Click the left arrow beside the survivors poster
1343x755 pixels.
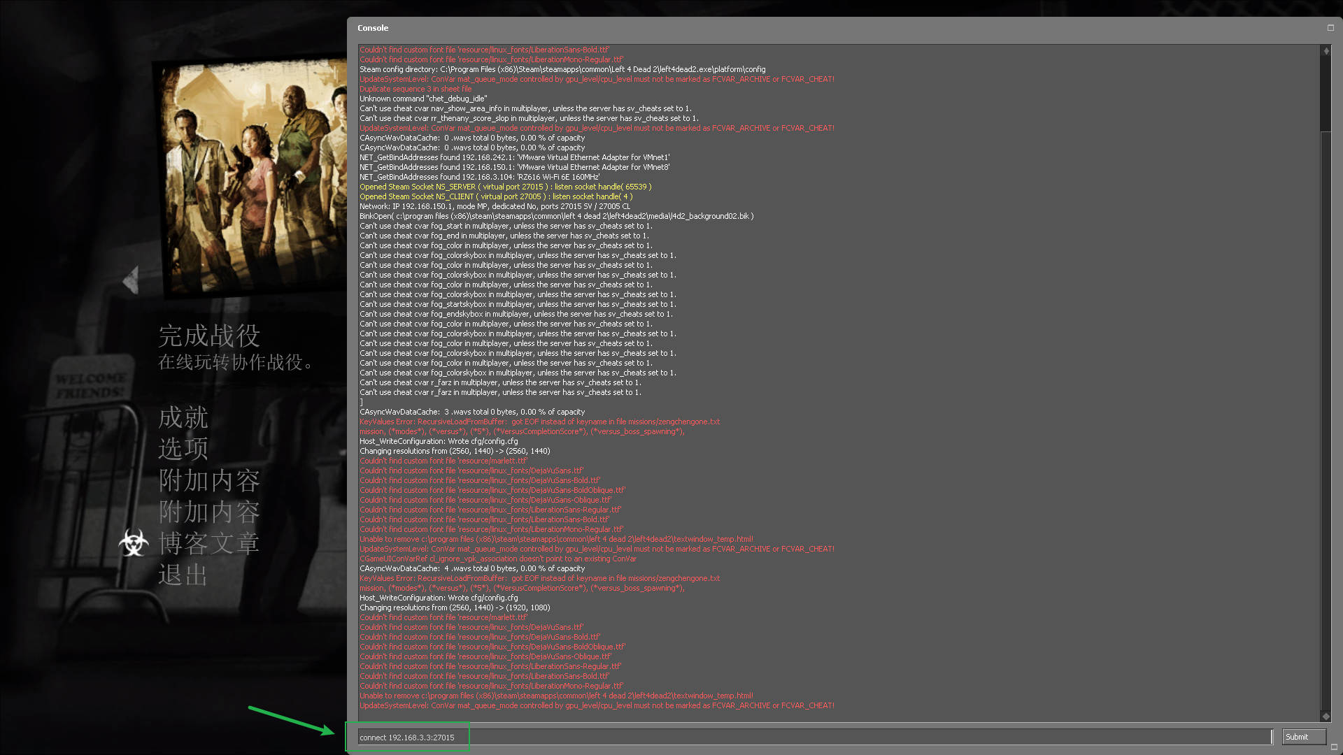(x=131, y=280)
